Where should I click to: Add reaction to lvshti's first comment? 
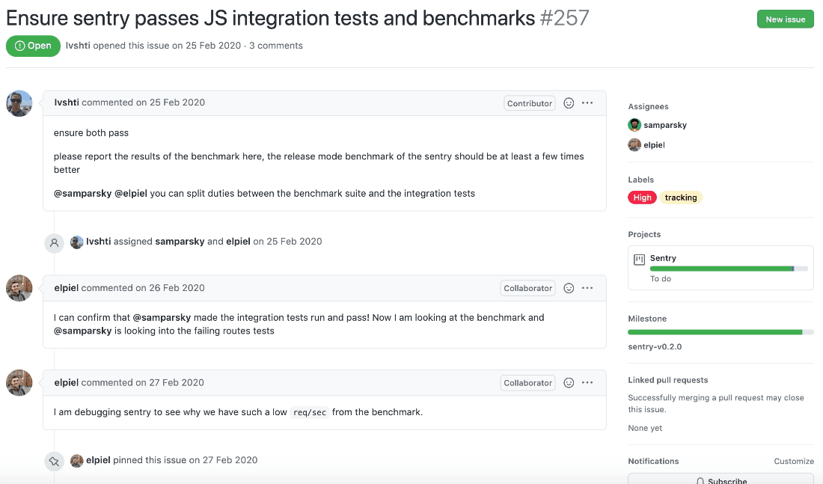click(x=569, y=103)
